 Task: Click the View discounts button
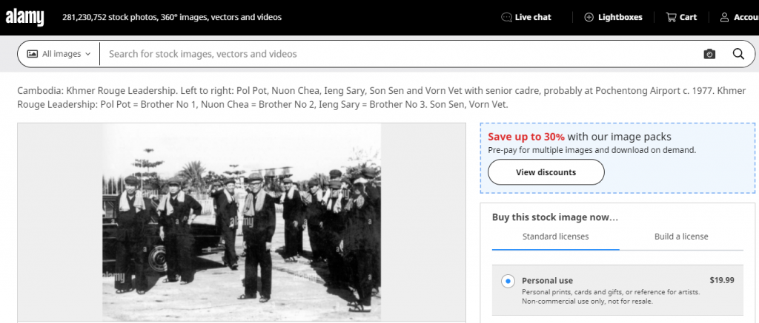point(546,172)
